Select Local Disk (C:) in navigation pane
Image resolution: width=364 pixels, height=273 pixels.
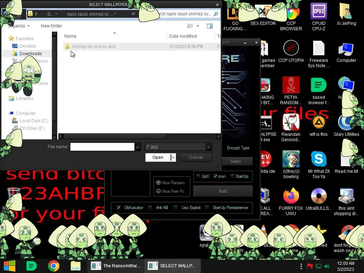(x=34, y=121)
